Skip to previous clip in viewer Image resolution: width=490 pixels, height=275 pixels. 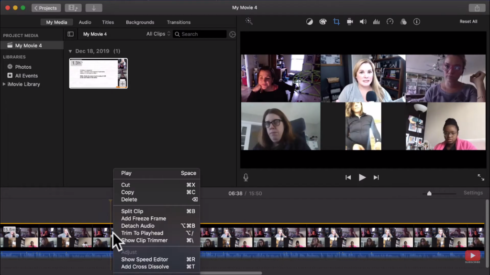click(348, 178)
